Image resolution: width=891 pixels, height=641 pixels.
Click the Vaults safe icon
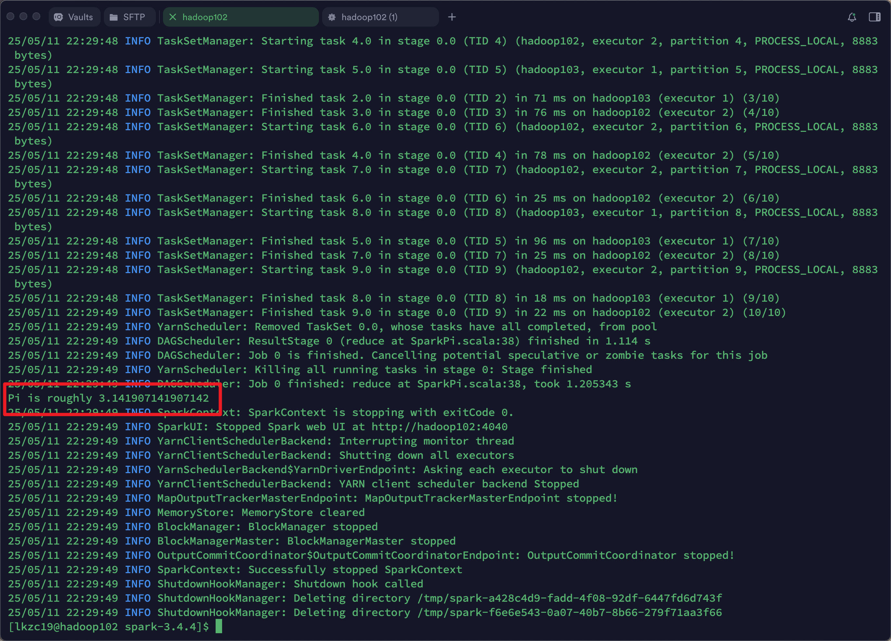coord(58,17)
